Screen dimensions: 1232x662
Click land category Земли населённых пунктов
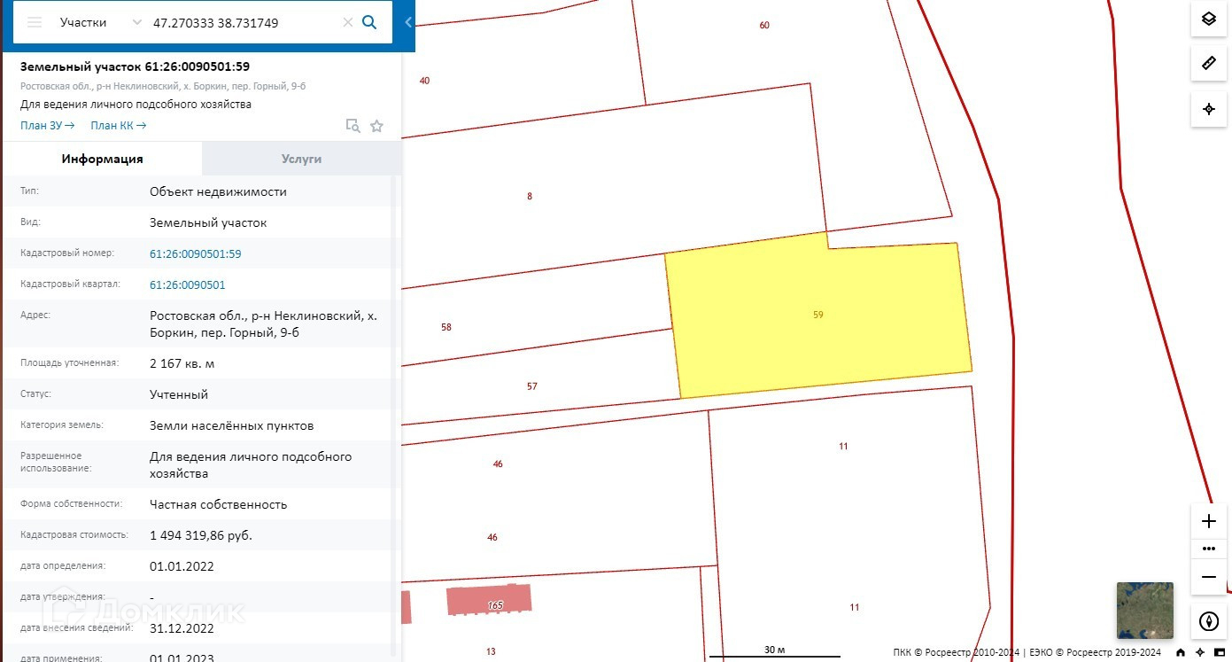coord(231,426)
